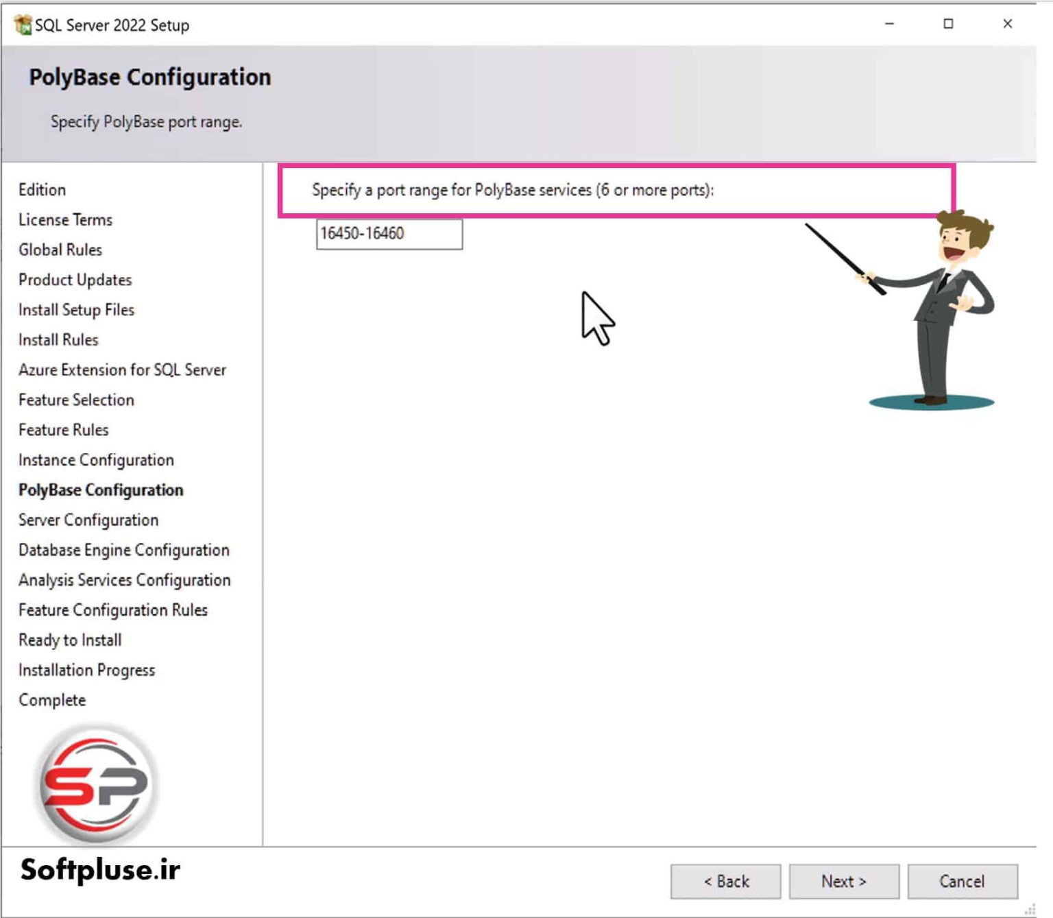Screen dimensions: 1053x918
Task: Open the Install Rules page
Action: (58, 340)
